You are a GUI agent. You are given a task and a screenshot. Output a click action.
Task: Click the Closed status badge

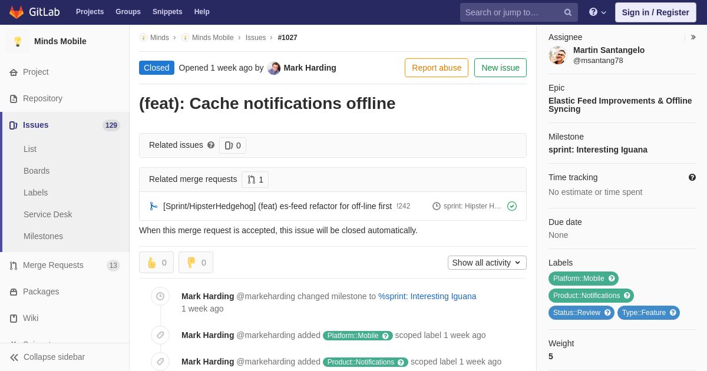point(157,68)
